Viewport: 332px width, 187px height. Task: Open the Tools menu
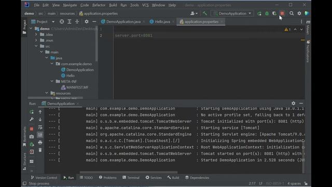tap(134, 5)
